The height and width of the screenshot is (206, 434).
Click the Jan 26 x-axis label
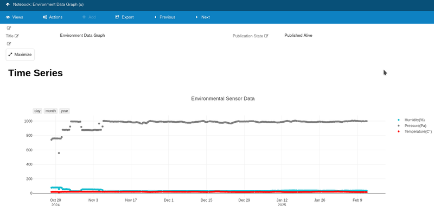click(x=320, y=200)
